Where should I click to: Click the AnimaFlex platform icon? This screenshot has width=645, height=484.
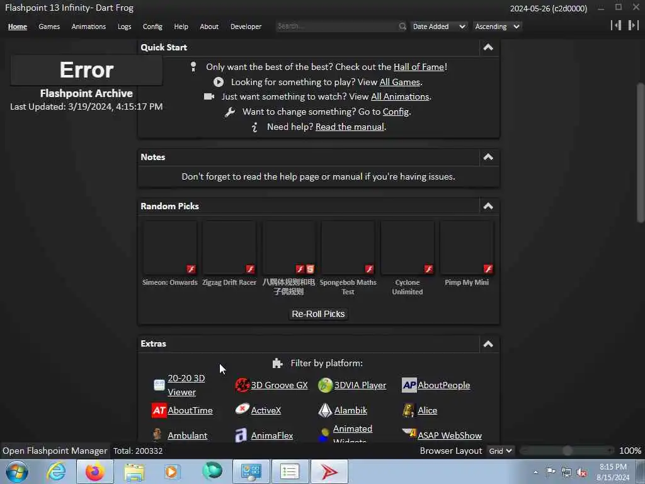click(241, 435)
